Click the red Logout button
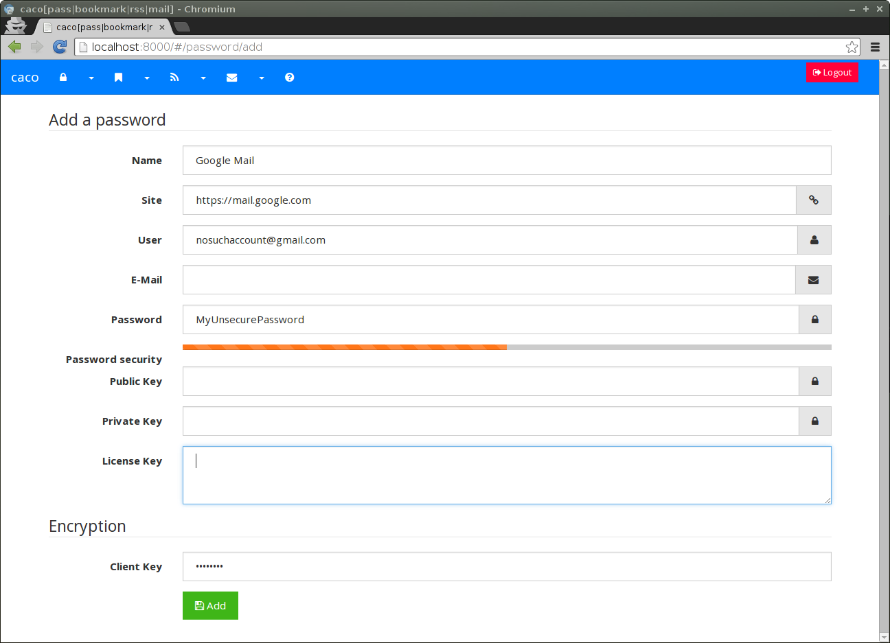This screenshot has width=890, height=643. click(x=832, y=72)
